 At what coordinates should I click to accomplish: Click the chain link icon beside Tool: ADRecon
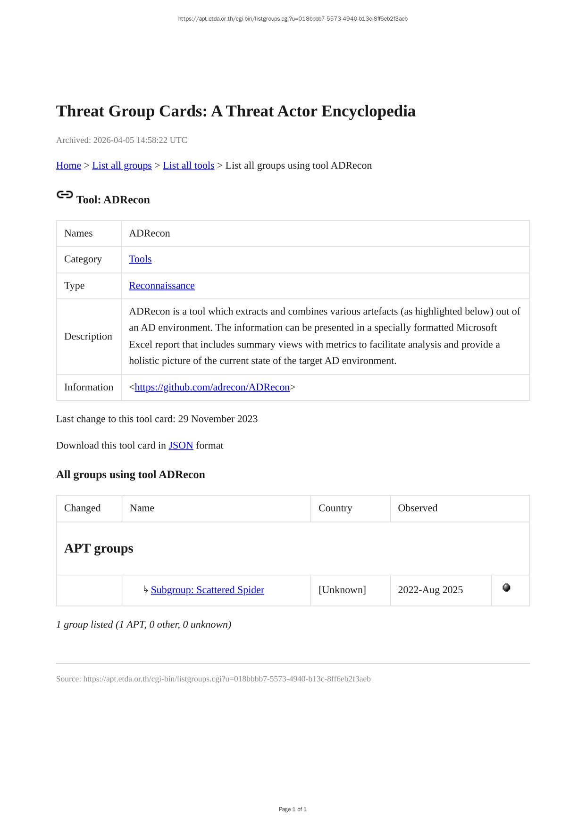tap(65, 195)
